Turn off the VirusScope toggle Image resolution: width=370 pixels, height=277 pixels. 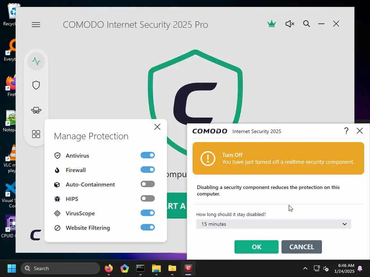point(148,213)
